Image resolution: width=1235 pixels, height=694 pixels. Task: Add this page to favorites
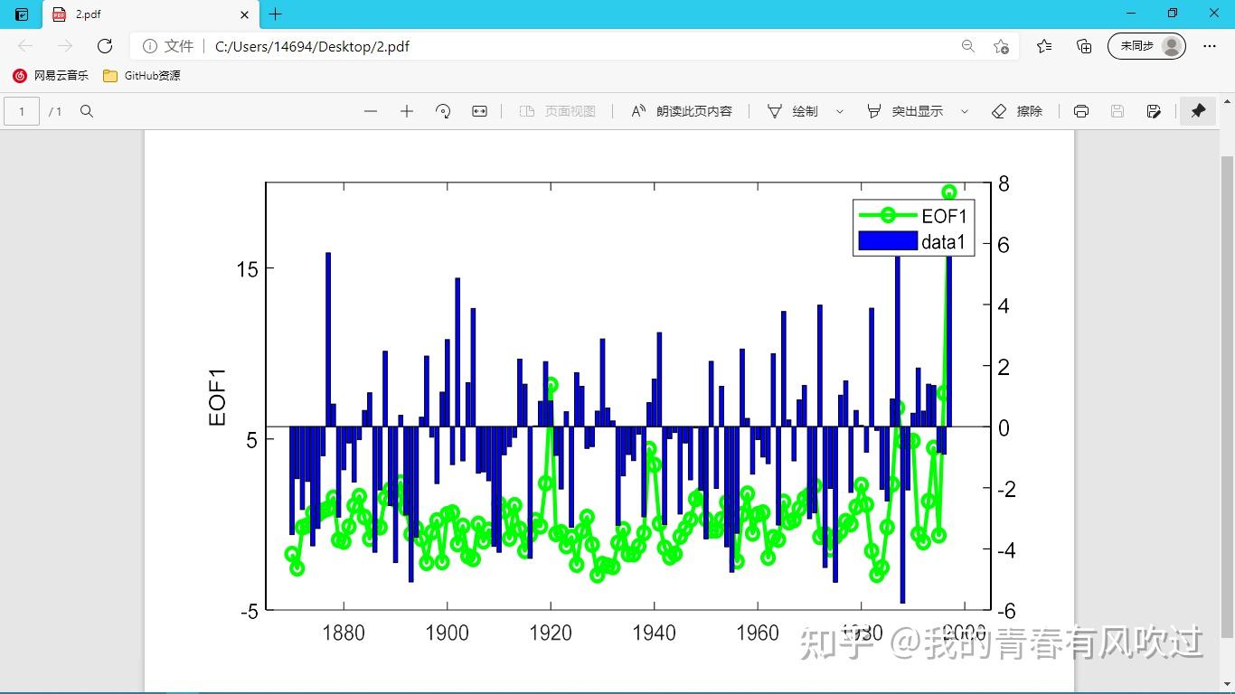1001,46
